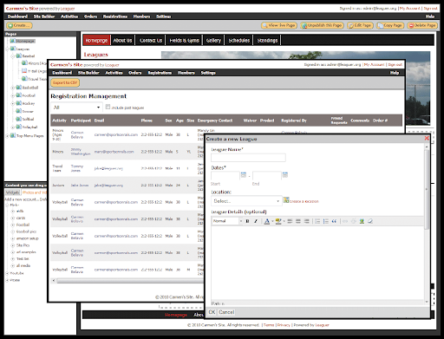
Task: Open the All activity filter dropdown
Action: [x=76, y=108]
